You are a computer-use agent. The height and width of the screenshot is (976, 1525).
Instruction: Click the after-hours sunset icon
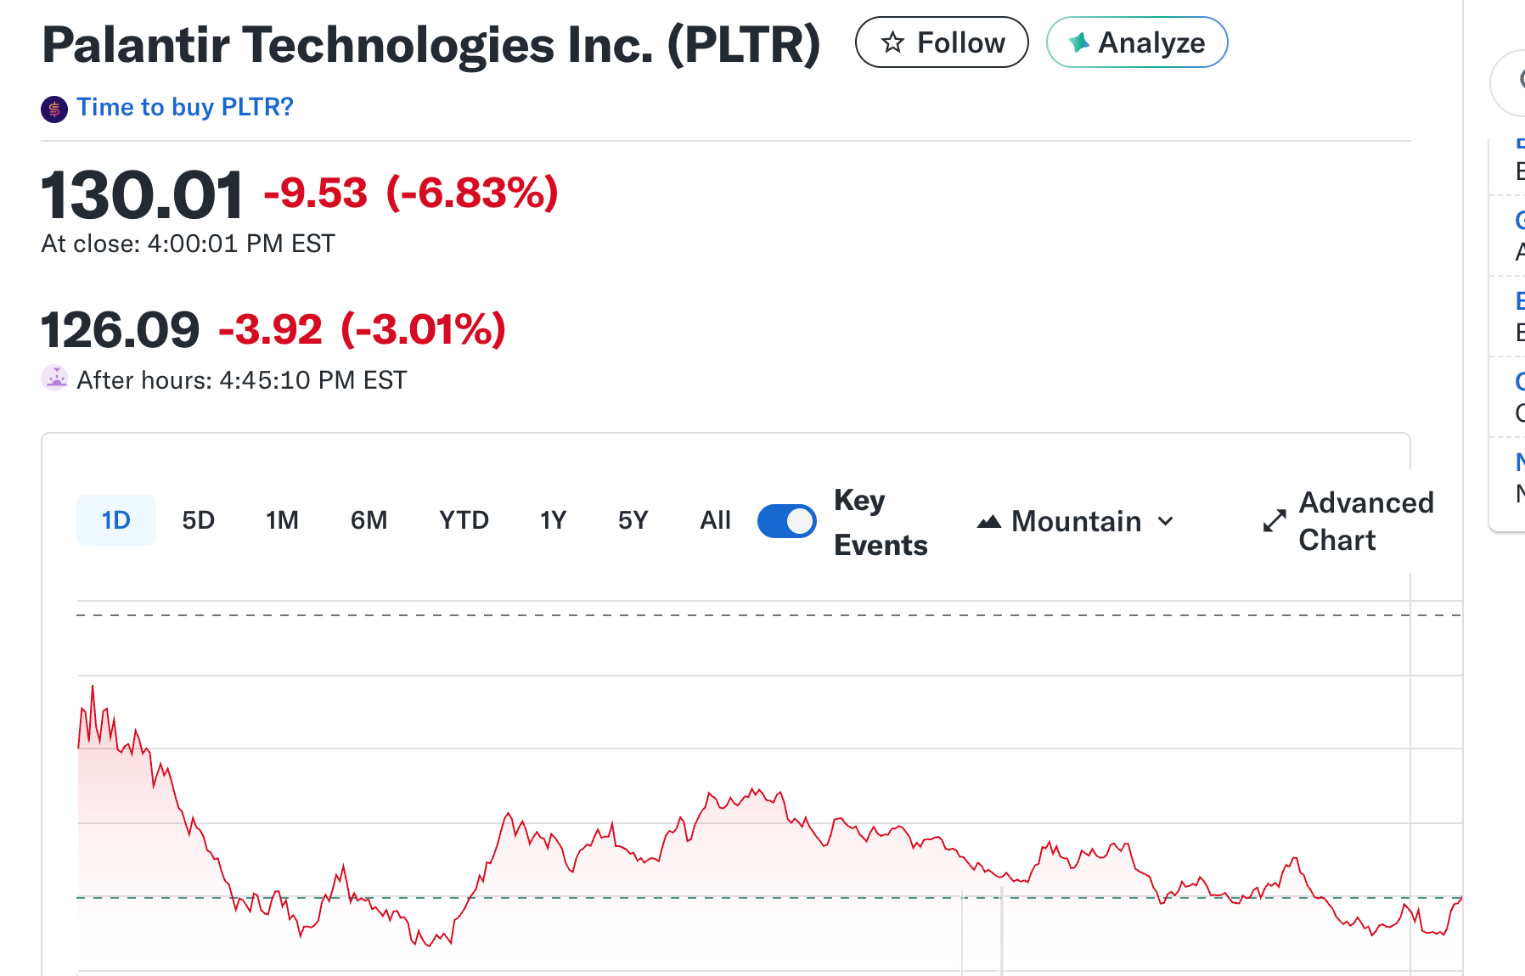[55, 379]
